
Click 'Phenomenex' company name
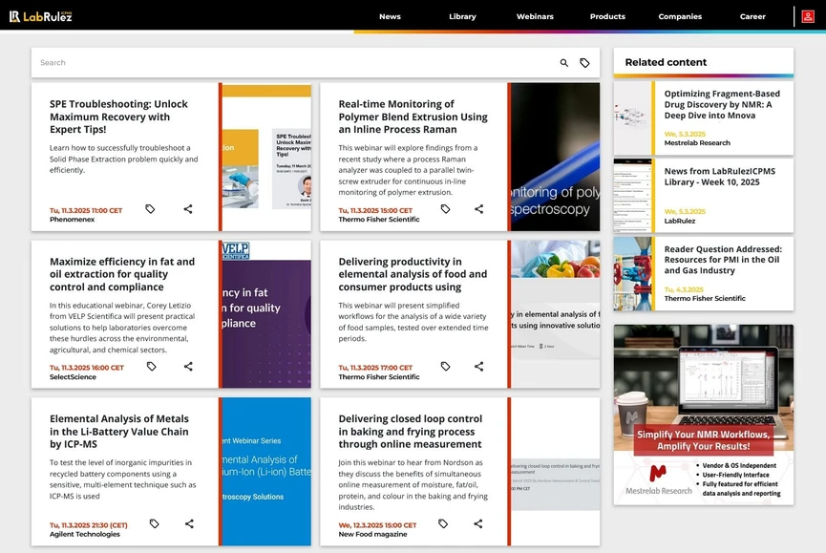pyautogui.click(x=73, y=220)
